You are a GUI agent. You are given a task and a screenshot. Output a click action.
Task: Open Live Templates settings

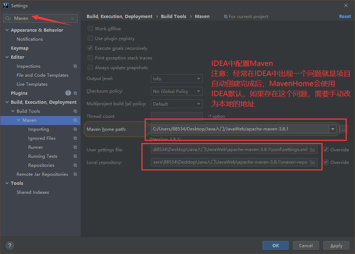pos(32,84)
